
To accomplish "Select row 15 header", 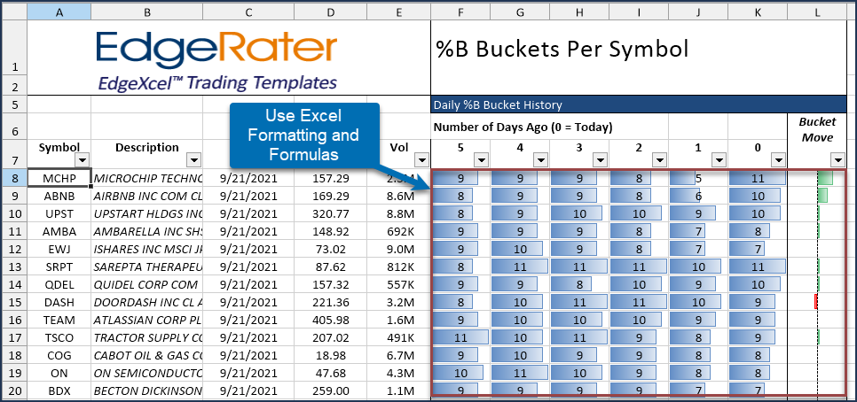I will [15, 302].
